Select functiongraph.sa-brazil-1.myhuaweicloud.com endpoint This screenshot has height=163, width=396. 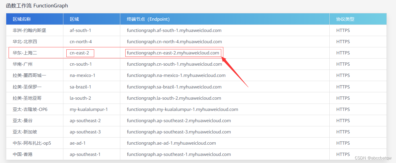pos(174,87)
